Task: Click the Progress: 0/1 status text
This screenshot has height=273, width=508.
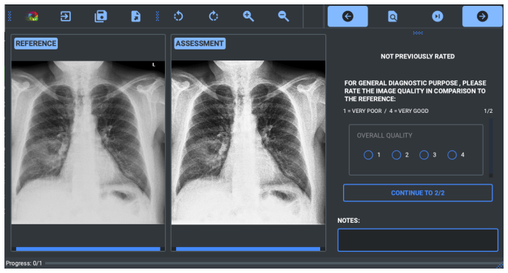Action: [x=24, y=263]
